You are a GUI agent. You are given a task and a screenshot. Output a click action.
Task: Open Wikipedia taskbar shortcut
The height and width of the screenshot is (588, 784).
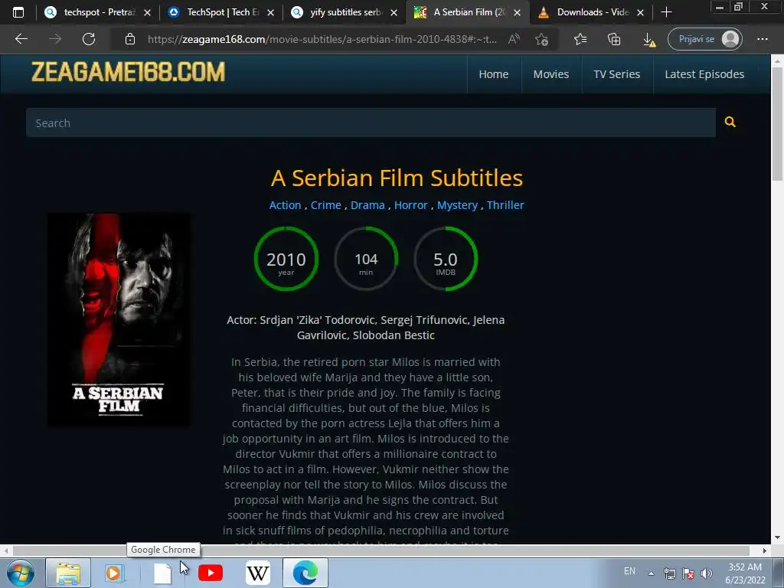(258, 573)
